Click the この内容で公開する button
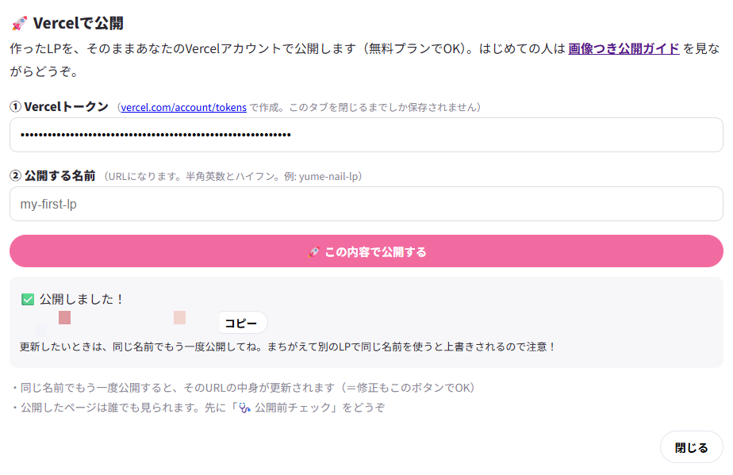The image size is (733, 475). pos(366,251)
